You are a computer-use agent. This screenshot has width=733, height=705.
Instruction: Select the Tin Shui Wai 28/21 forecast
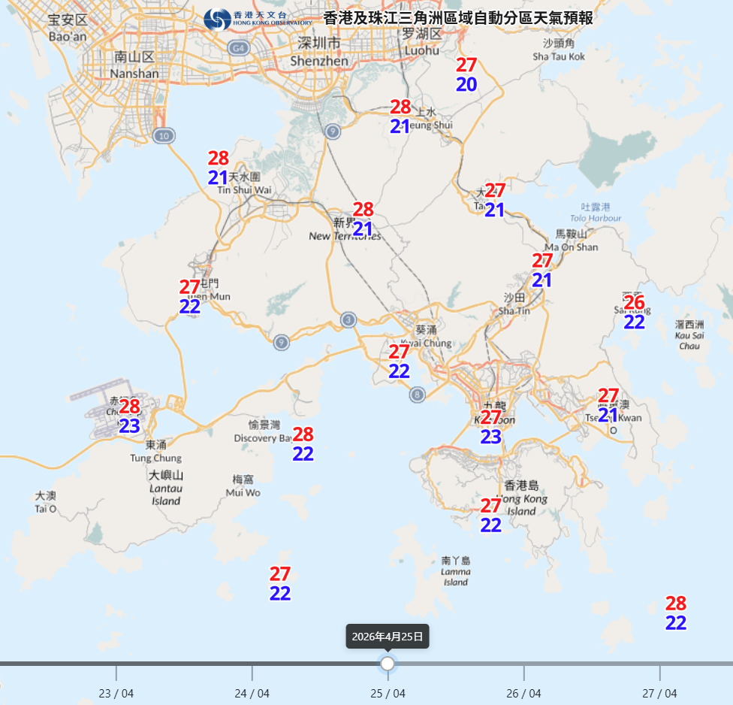point(219,168)
